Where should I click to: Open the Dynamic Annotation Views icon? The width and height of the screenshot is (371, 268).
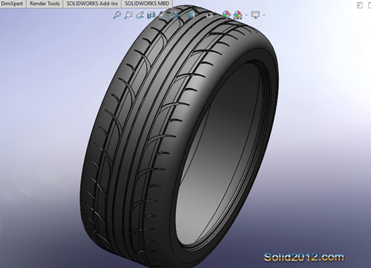tap(163, 15)
